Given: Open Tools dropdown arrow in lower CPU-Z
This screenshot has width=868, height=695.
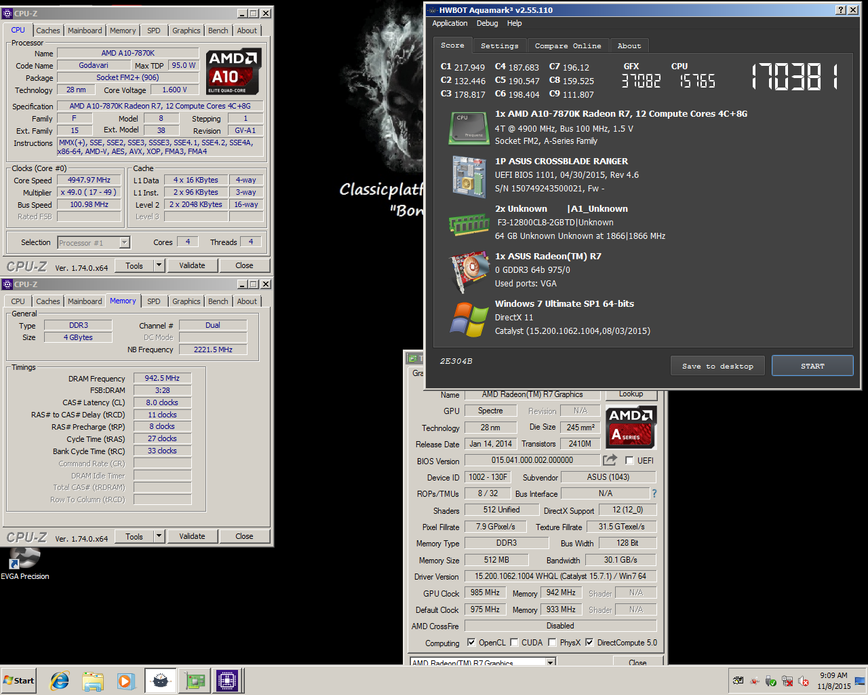Looking at the screenshot, I should [x=159, y=536].
